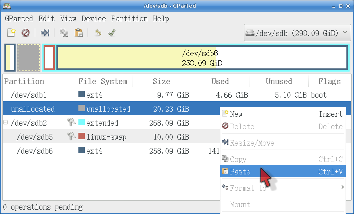This screenshot has width=354, height=214.
Task: Click the Copy partition toolbar icon
Action: pyautogui.click(x=64, y=33)
